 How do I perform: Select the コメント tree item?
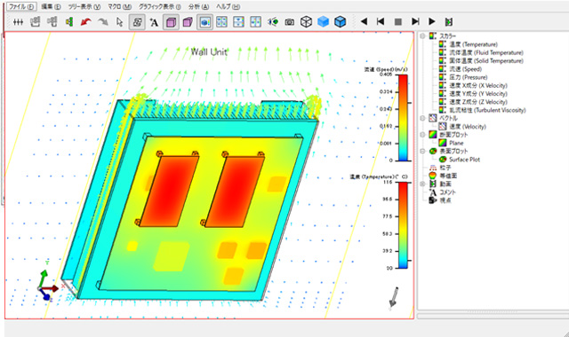(x=447, y=192)
